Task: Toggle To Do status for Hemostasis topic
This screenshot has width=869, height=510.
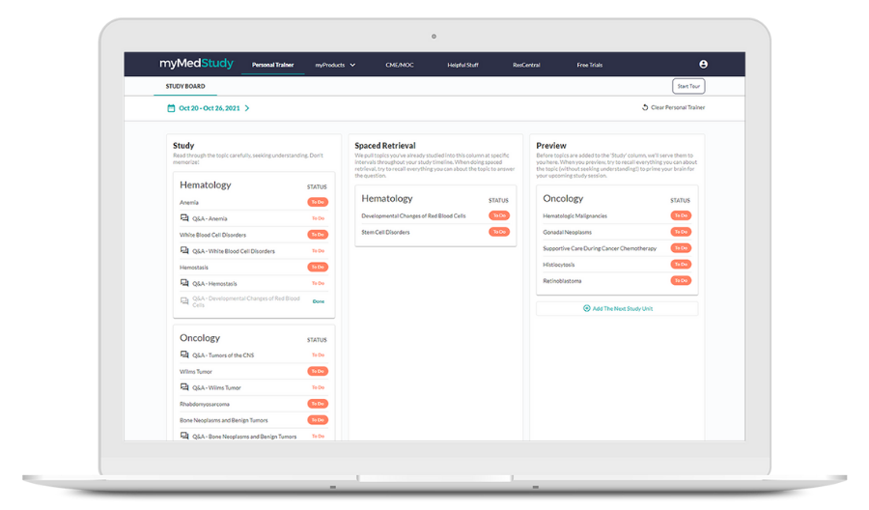Action: point(318,268)
